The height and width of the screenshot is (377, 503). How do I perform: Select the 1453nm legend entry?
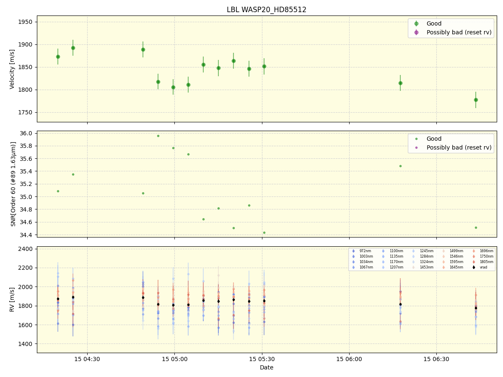coord(414,267)
